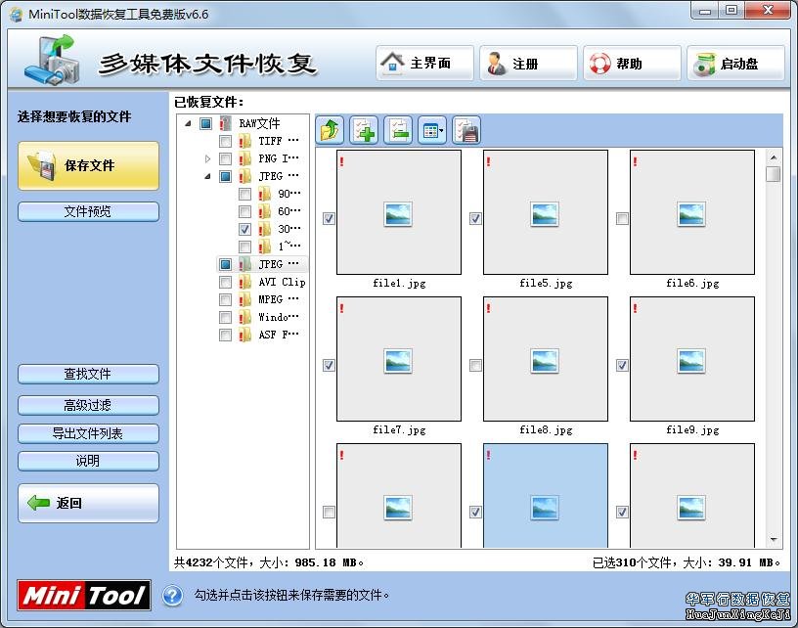Click the save-checked-files floppy toolbar icon
Screen dimensions: 798x628
466,130
